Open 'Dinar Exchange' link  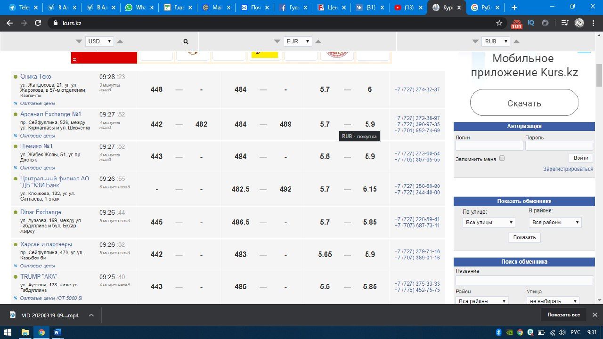(41, 212)
